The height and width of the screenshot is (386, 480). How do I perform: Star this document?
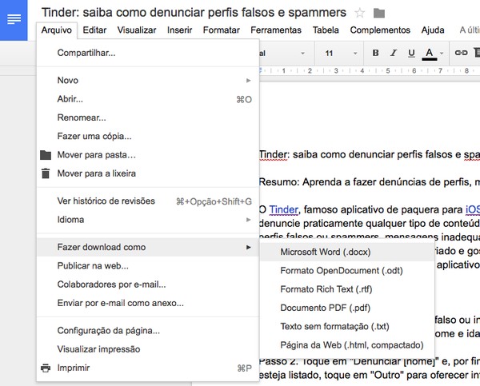(x=360, y=13)
